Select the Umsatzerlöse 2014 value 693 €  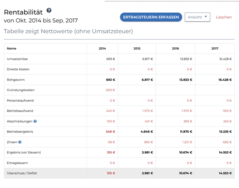(111, 59)
